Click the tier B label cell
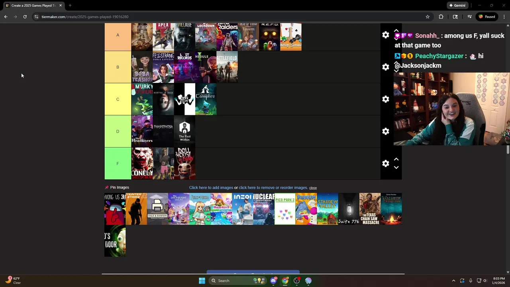The height and width of the screenshot is (287, 510). 118,67
